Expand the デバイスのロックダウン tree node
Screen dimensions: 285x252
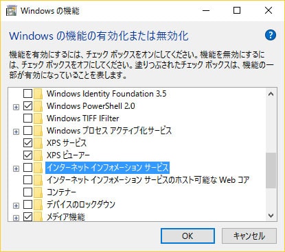tap(16, 205)
